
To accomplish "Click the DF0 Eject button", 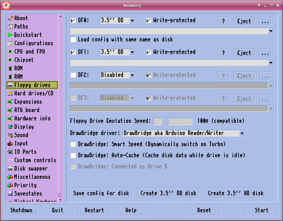I will pos(244,21).
